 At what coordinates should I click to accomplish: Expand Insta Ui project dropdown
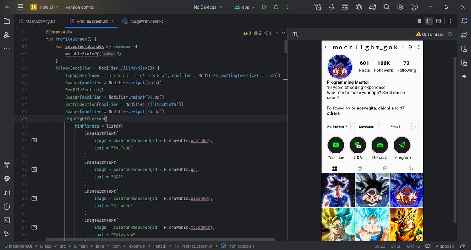pyautogui.click(x=45, y=7)
